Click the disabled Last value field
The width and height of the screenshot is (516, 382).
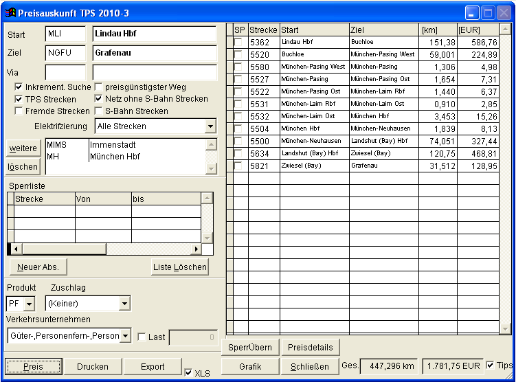click(x=193, y=337)
